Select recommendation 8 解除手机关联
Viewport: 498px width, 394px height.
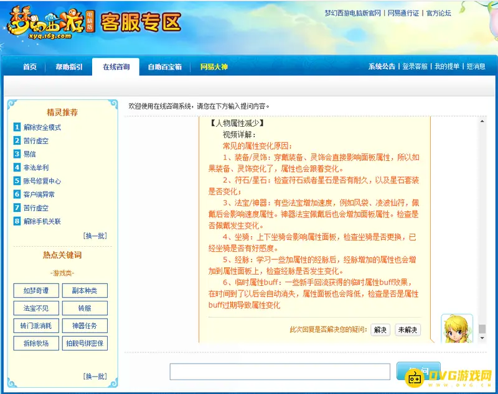pos(42,221)
